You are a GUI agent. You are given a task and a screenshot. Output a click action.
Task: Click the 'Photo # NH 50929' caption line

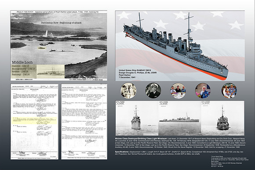[x=58, y=12]
